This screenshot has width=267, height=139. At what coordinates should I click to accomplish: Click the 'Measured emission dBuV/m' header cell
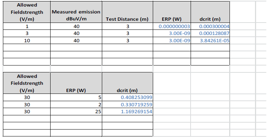tap(76, 12)
